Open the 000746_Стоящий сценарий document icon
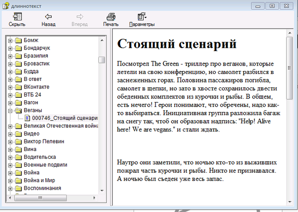The height and width of the screenshot is (212, 298). [27, 118]
